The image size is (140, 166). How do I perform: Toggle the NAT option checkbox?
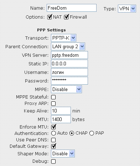[x=50, y=17]
